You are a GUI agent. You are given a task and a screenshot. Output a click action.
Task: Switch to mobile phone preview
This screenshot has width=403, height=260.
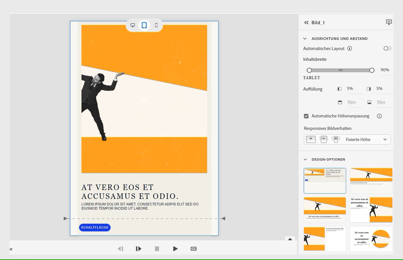156,25
